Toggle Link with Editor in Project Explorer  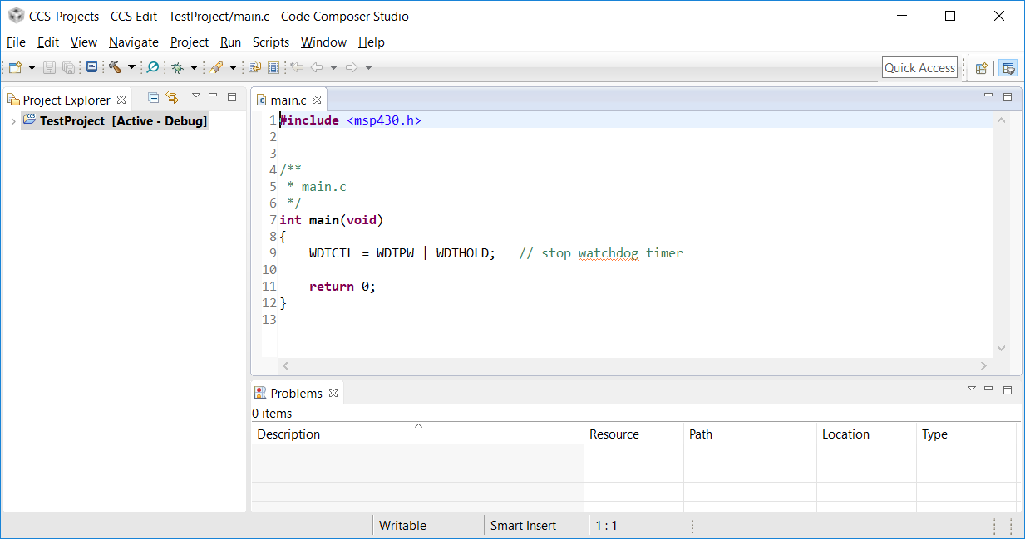173,97
